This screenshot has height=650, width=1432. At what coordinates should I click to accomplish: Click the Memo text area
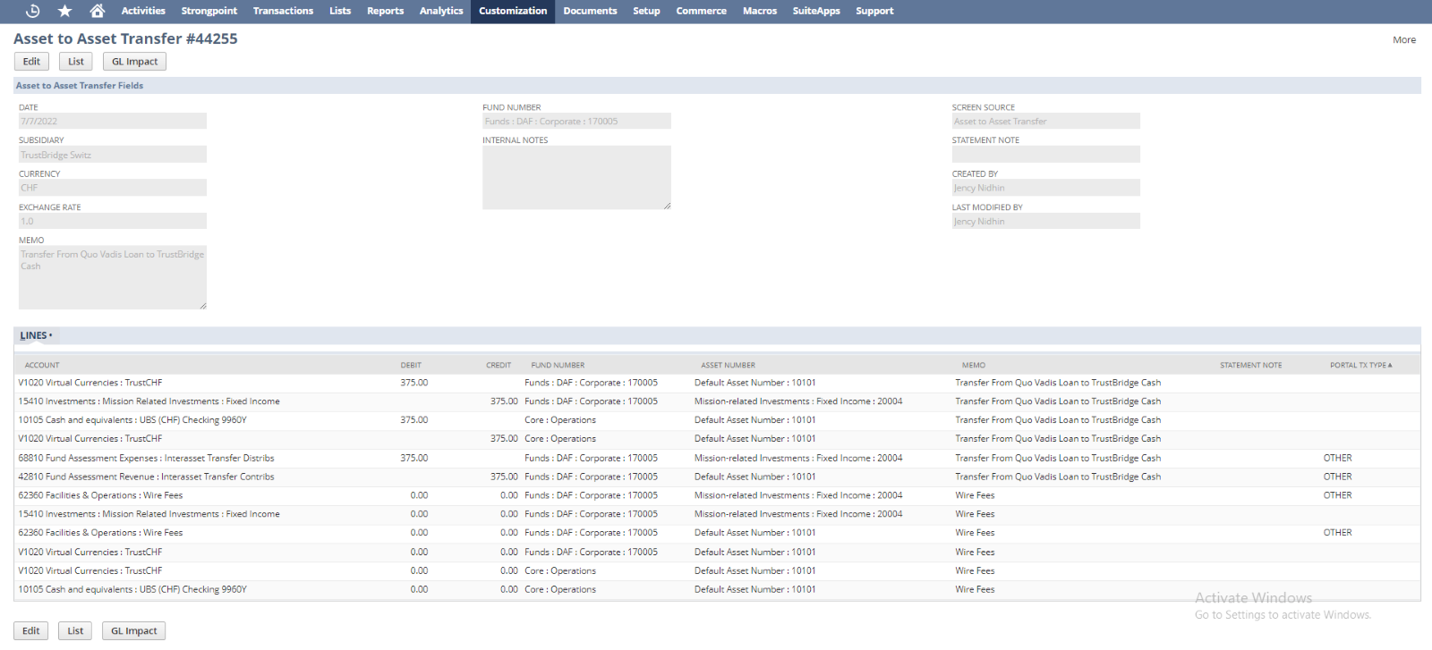(113, 277)
